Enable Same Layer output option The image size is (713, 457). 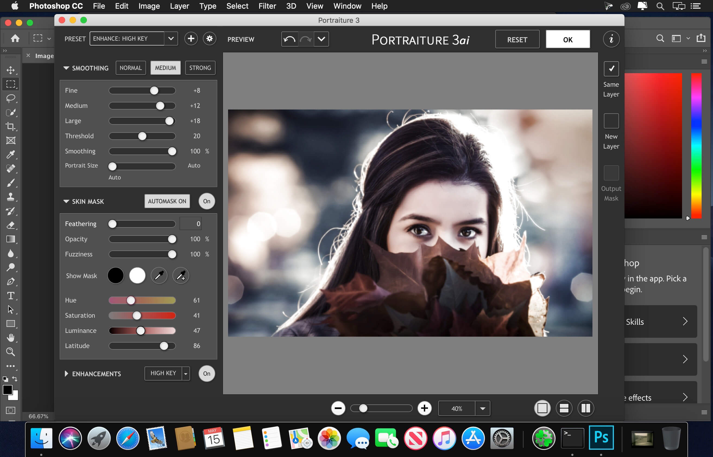(611, 69)
